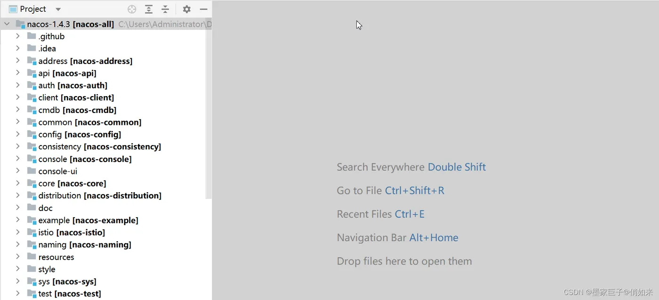Collapse the nacos-1.4.3 root node
The image size is (659, 300).
click(7, 24)
